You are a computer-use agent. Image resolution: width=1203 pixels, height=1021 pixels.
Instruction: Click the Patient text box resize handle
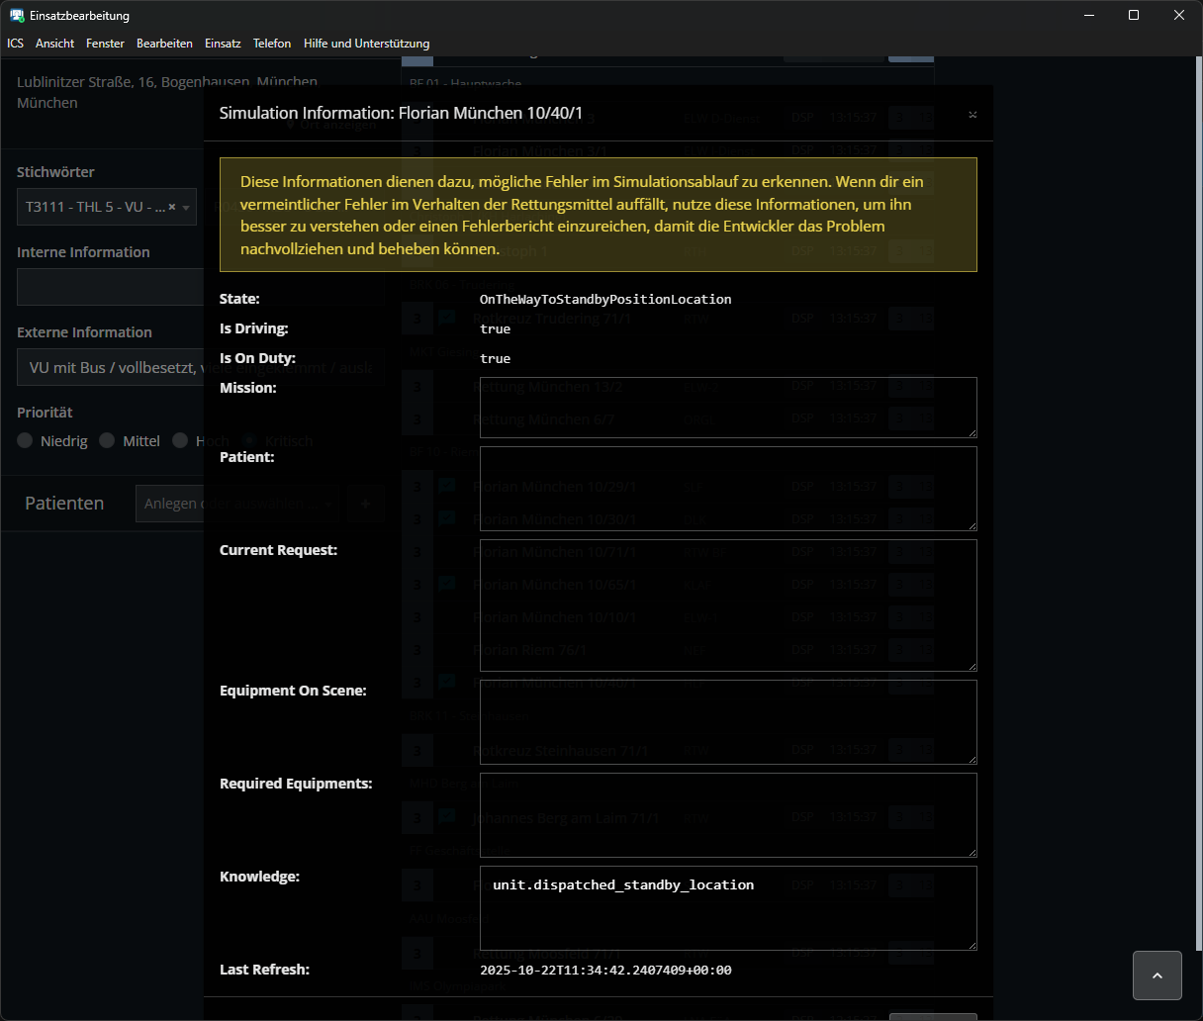click(972, 524)
